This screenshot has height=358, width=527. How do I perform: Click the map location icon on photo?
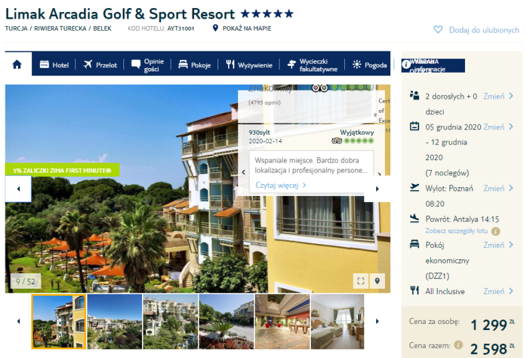(x=377, y=281)
